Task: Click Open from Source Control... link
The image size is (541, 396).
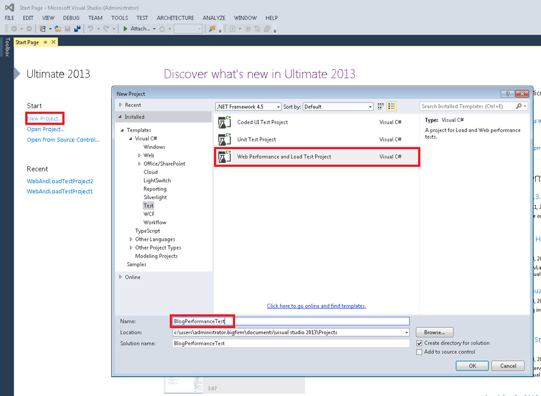Action: (63, 140)
